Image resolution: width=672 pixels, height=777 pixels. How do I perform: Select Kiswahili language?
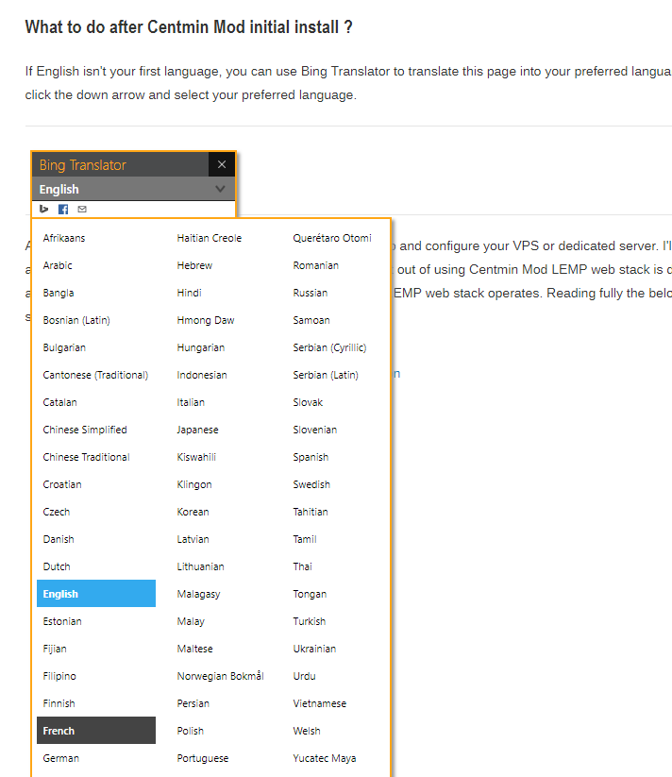pos(196,457)
